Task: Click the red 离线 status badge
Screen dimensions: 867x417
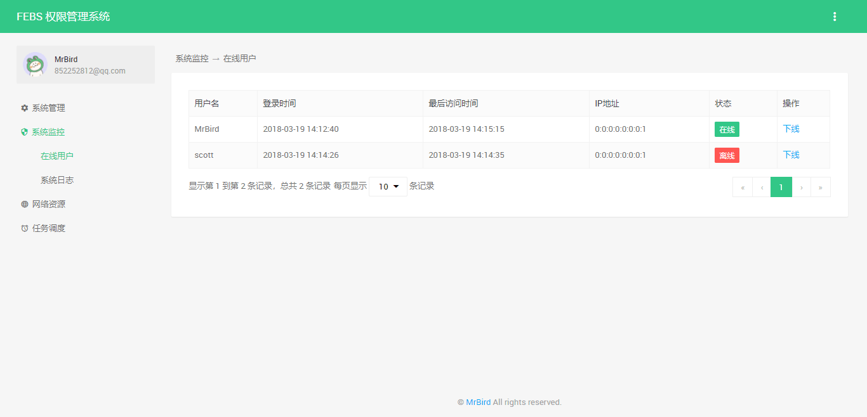Action: [x=727, y=155]
